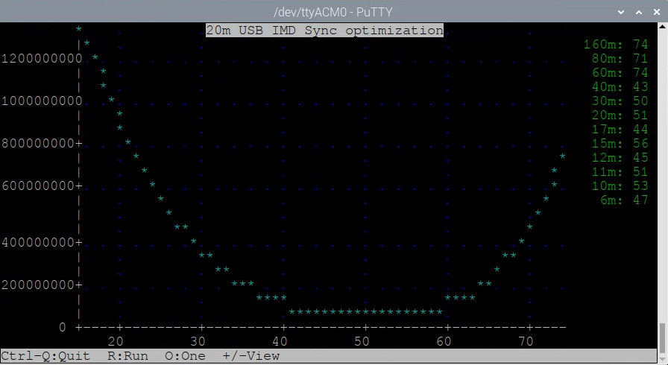
Task: Click the 20m USB IMD Sync optimization heading
Action: pos(324,31)
